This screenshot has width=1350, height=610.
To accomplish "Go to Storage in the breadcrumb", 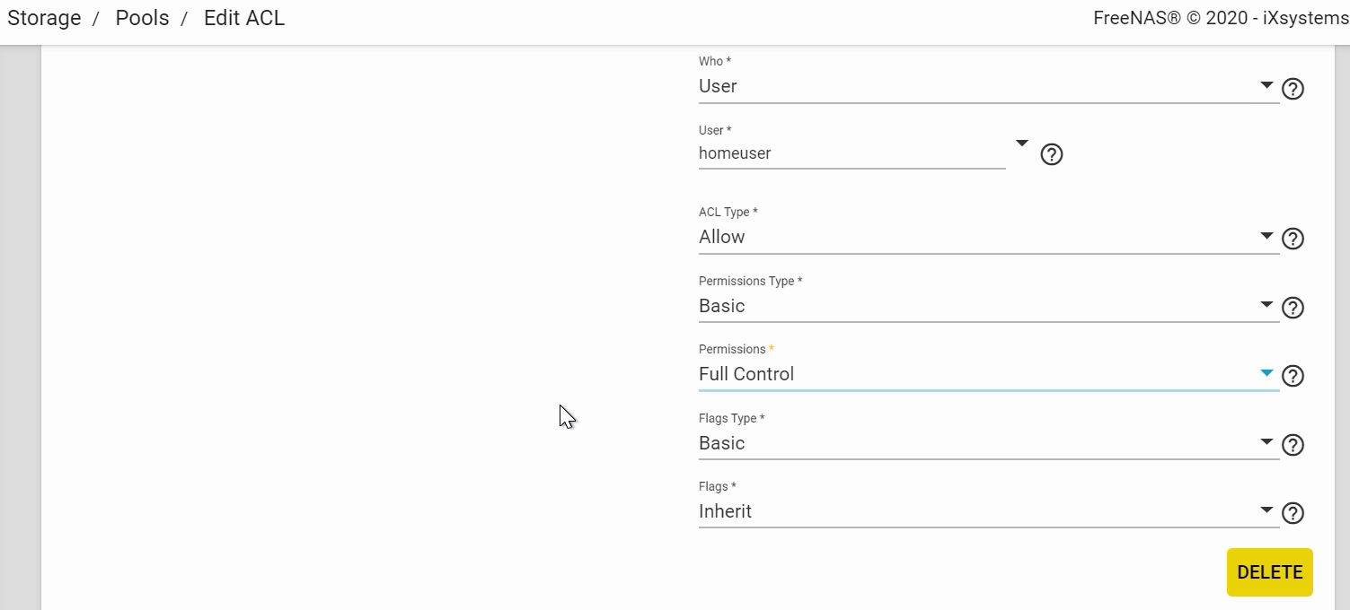I will coord(44,18).
